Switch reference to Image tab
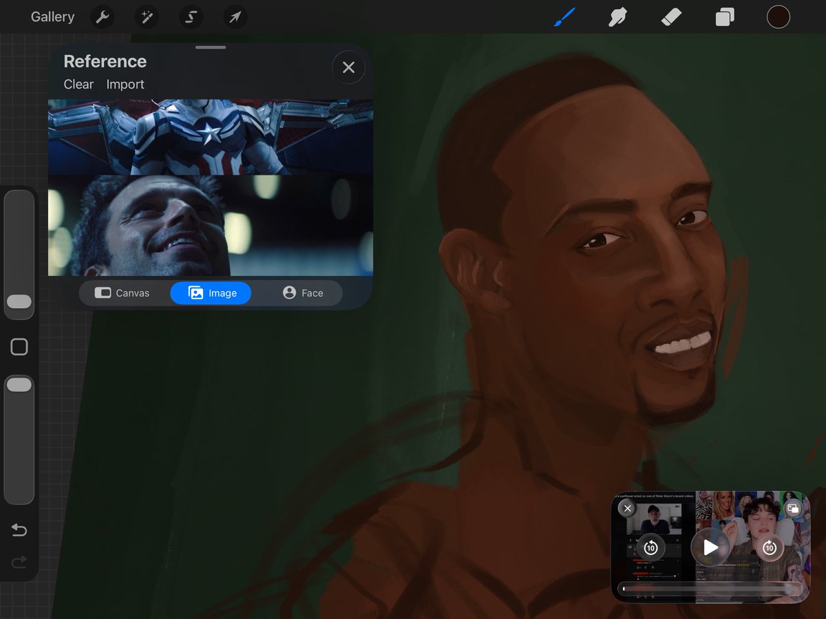Viewport: 826px width, 619px height. [x=211, y=293]
